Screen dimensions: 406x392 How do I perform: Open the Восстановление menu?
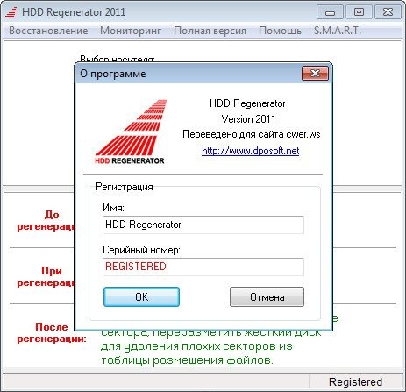[x=48, y=31]
